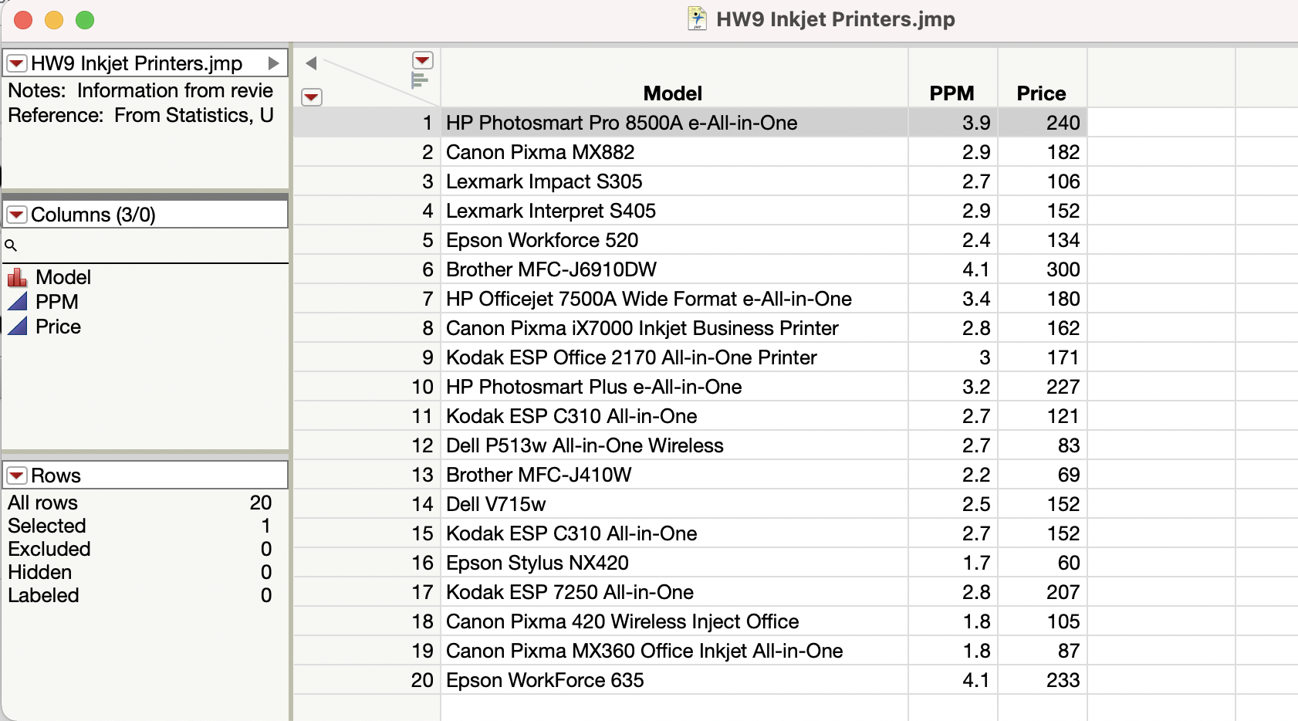1298x721 pixels.
Task: Select the PPM column header
Action: (x=952, y=93)
